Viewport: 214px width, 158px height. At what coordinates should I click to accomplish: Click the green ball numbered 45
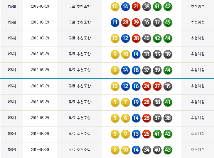168,22
